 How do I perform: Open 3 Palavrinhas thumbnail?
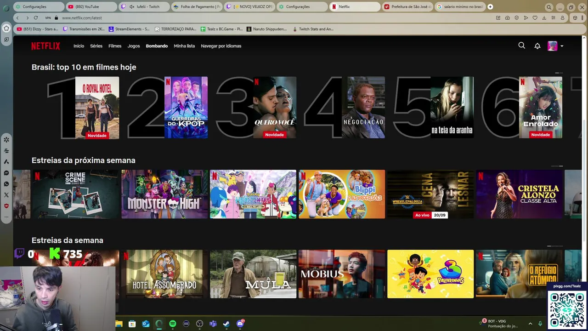430,274
